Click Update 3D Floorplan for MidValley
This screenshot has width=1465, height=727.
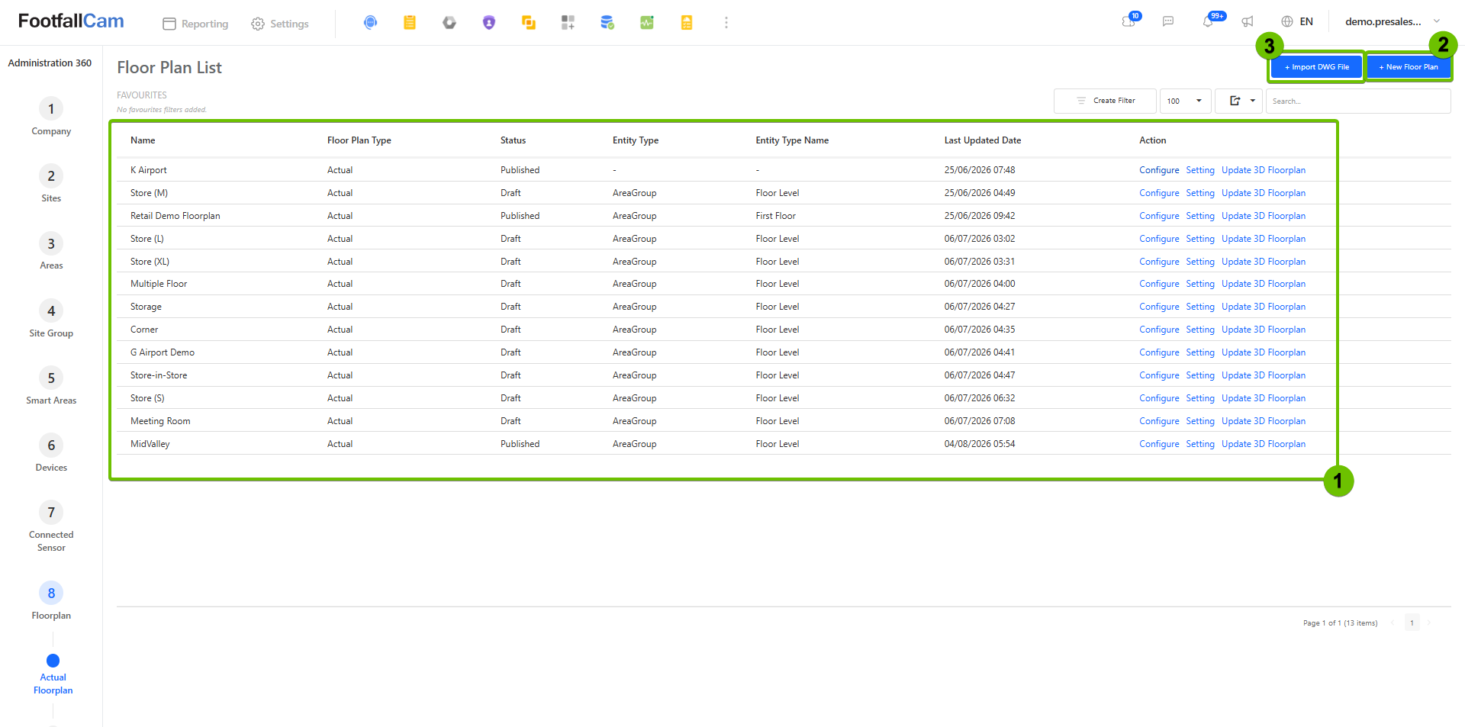tap(1264, 444)
